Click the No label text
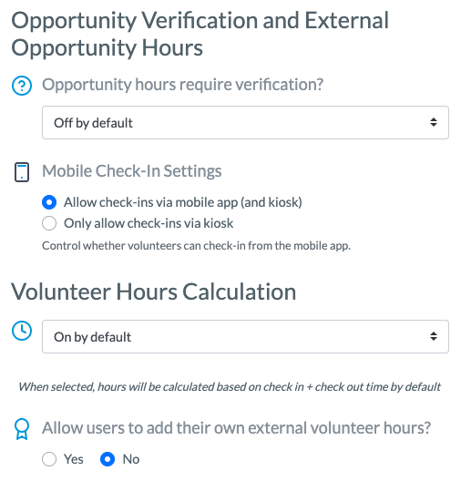The image size is (461, 481). pos(131,459)
